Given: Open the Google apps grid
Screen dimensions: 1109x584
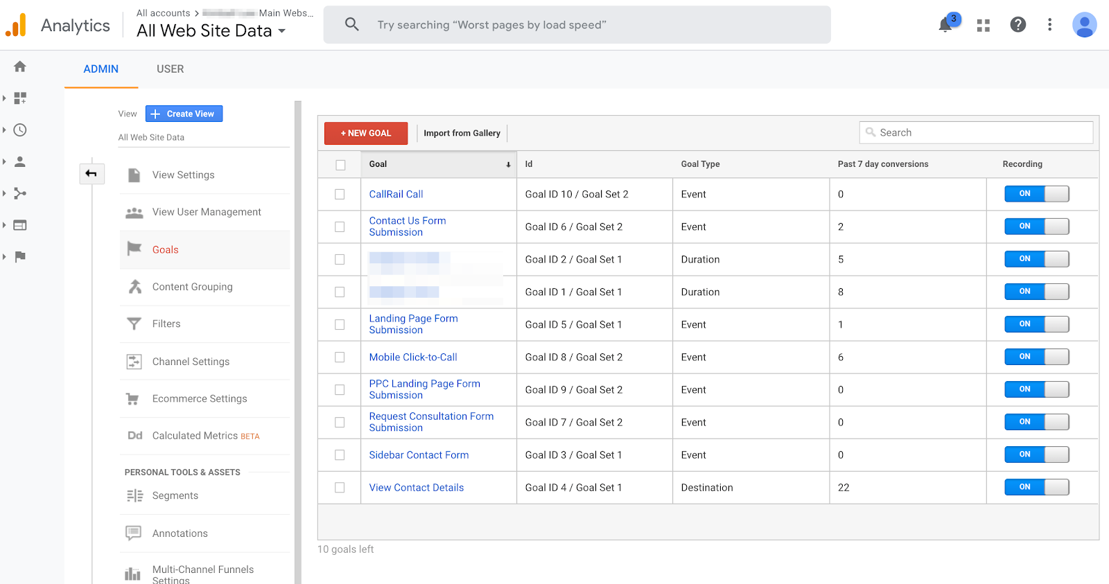Looking at the screenshot, I should click(983, 26).
